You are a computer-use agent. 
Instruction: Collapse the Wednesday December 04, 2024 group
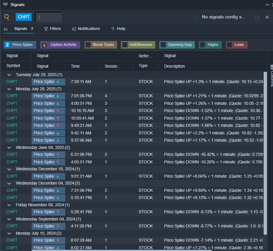pyautogui.click(x=9, y=183)
